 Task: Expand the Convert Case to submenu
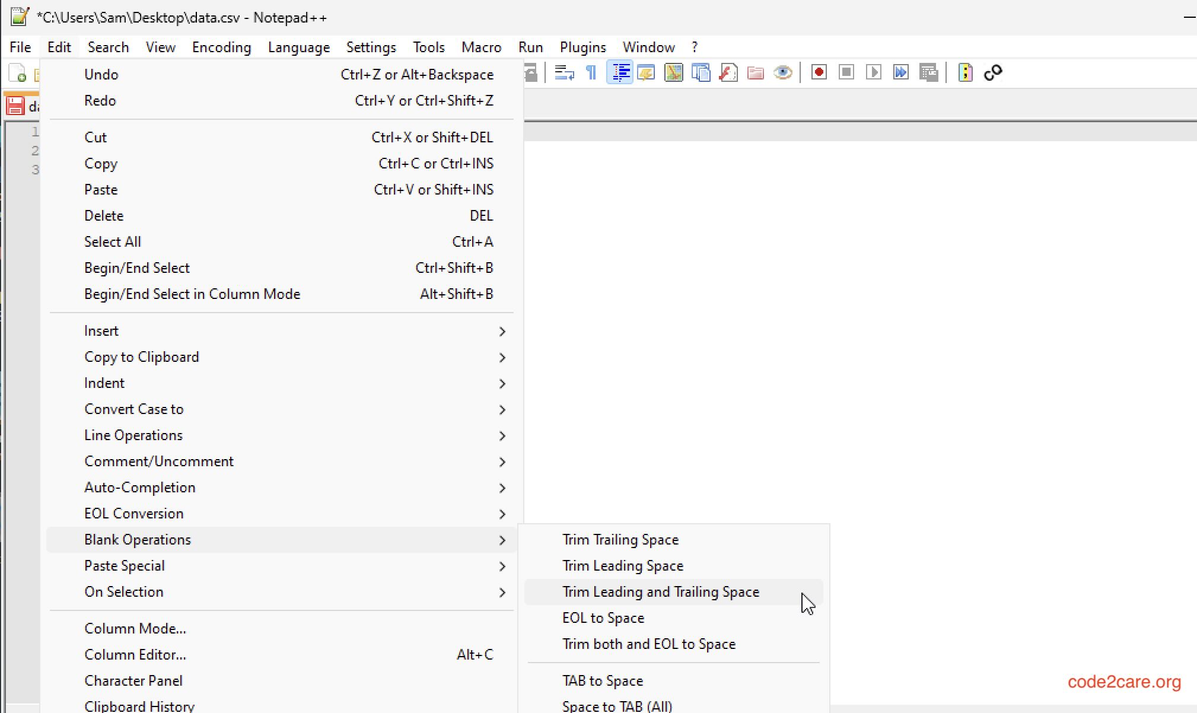coord(134,409)
